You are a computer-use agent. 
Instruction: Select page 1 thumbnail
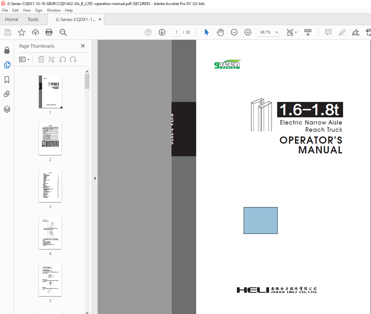50,92
